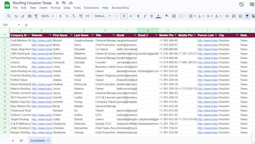This screenshot has height=144, width=255.
Task: Open the horizontal align dropdown
Action: 192,16
